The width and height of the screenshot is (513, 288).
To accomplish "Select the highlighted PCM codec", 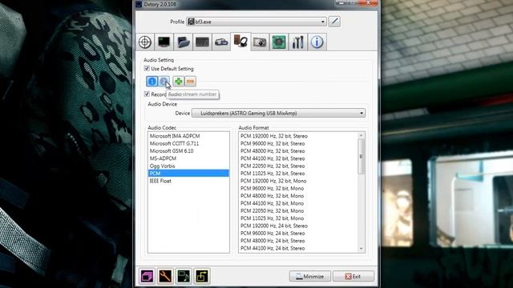I will point(188,173).
